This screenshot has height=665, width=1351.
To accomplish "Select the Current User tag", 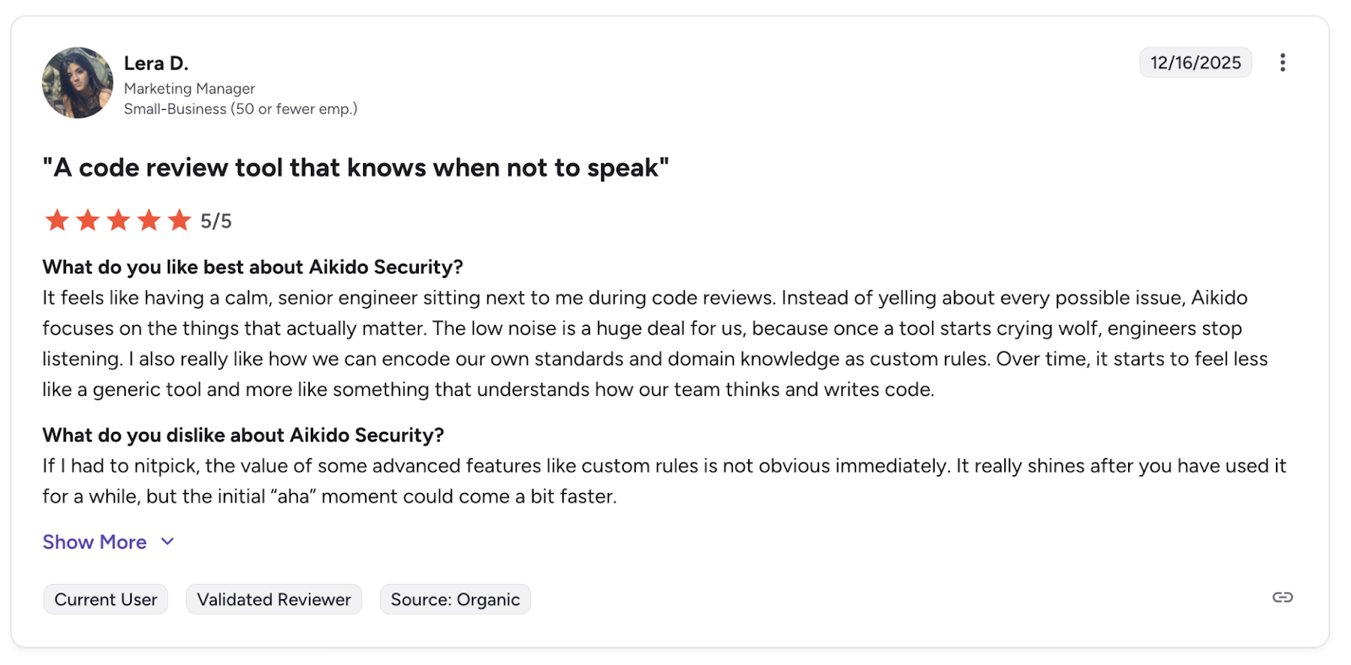I will pyautogui.click(x=105, y=599).
